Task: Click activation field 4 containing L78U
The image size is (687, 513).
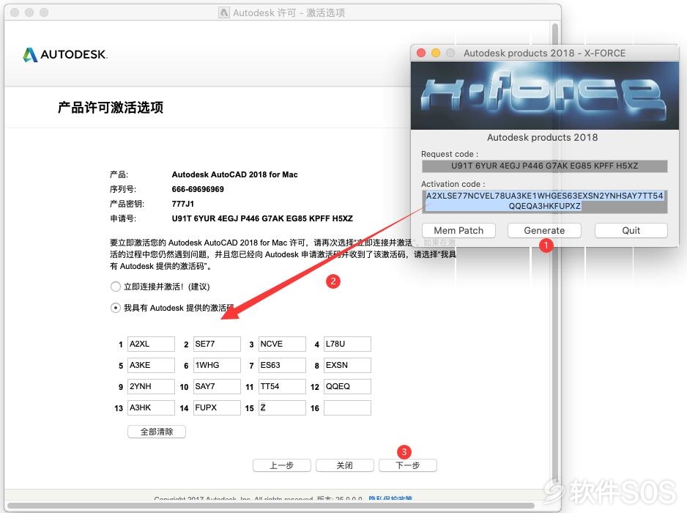Action: 347,344
